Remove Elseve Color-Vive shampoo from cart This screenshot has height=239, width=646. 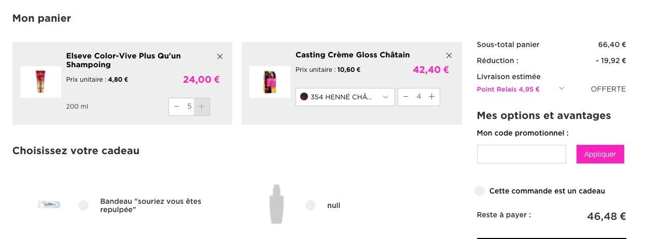pyautogui.click(x=220, y=56)
